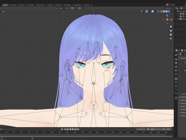Screen dimensions: 186x140
Task: Open the pivot point dropdown
Action: [68, 8]
